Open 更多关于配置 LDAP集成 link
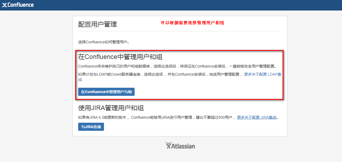 pos(262,74)
